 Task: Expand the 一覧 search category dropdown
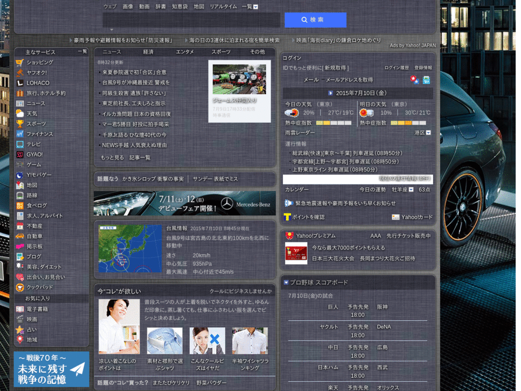coord(255,7)
